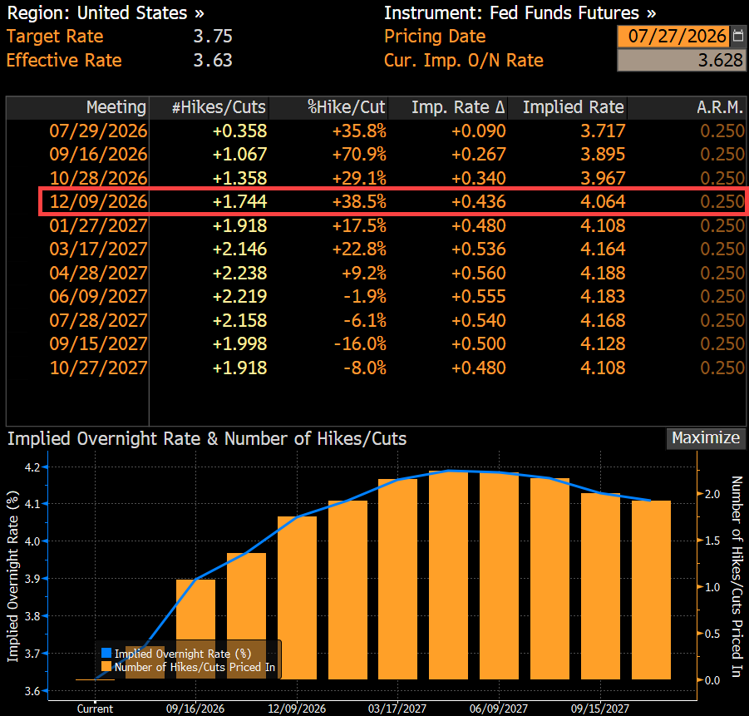Image resolution: width=749 pixels, height=716 pixels.
Task: Select the 10/28/2026 meeting date
Action: tap(98, 178)
